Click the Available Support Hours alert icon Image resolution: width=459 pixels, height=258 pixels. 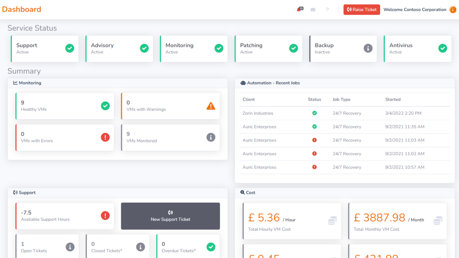click(105, 216)
